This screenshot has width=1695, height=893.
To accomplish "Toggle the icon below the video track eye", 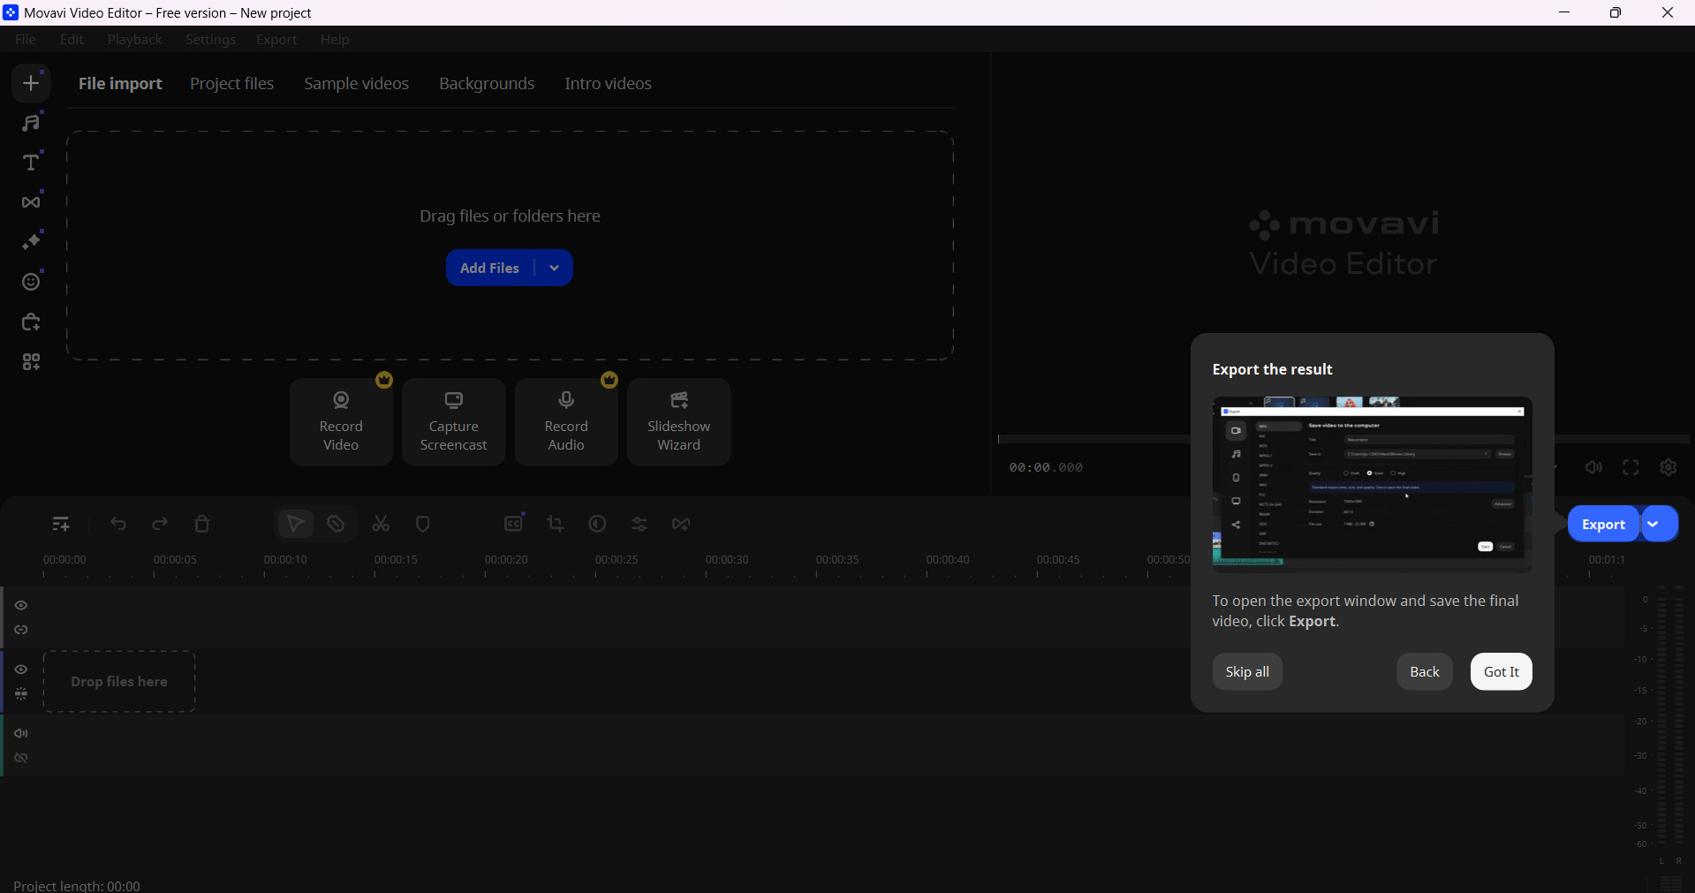I will tap(21, 694).
